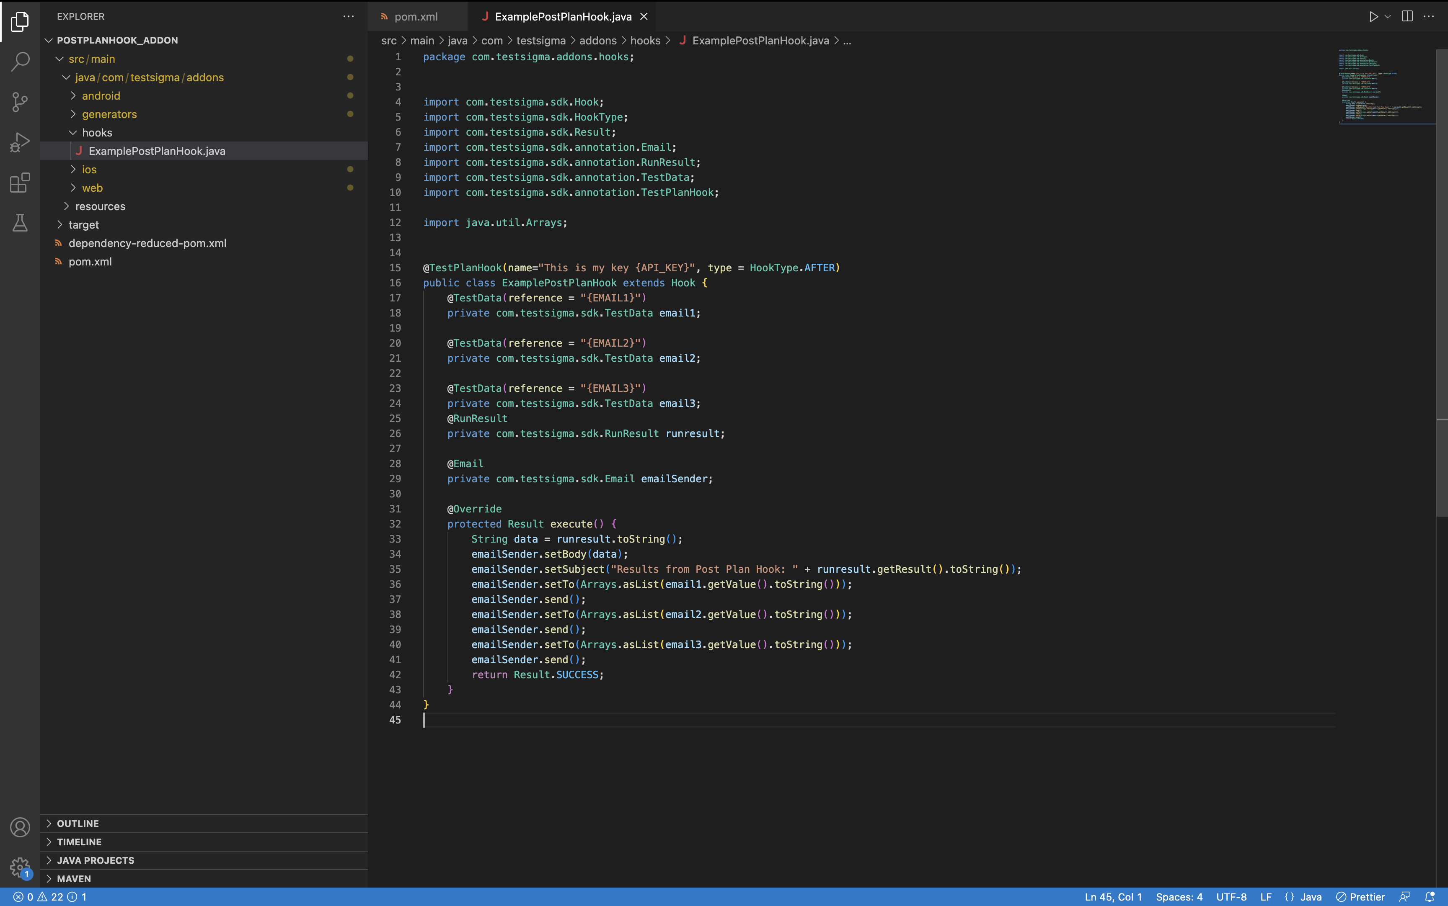Click 'testsigma' in the breadcrumb
The width and height of the screenshot is (1448, 906).
pyautogui.click(x=541, y=41)
